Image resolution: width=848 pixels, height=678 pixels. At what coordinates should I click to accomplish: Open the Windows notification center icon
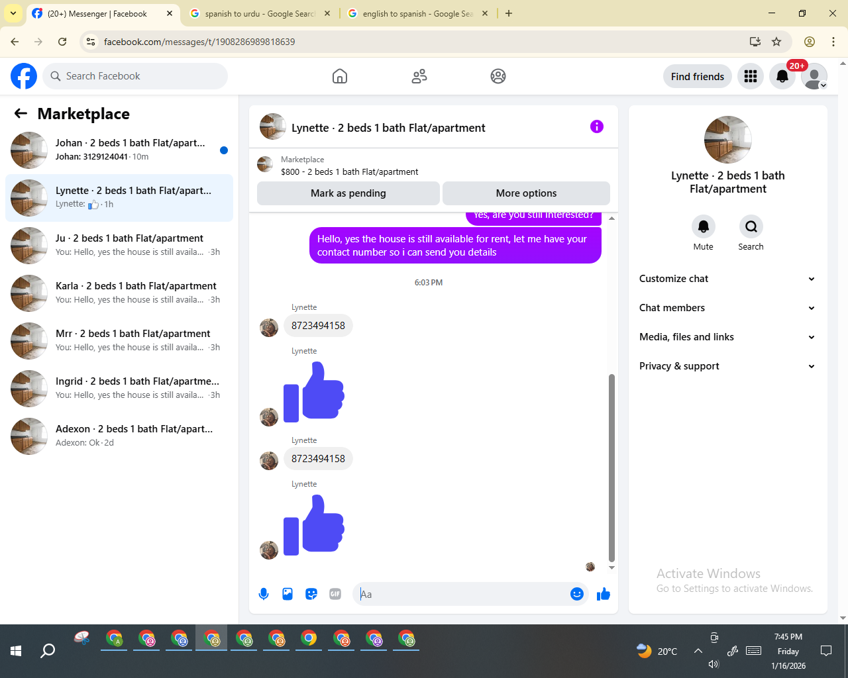[x=826, y=651]
